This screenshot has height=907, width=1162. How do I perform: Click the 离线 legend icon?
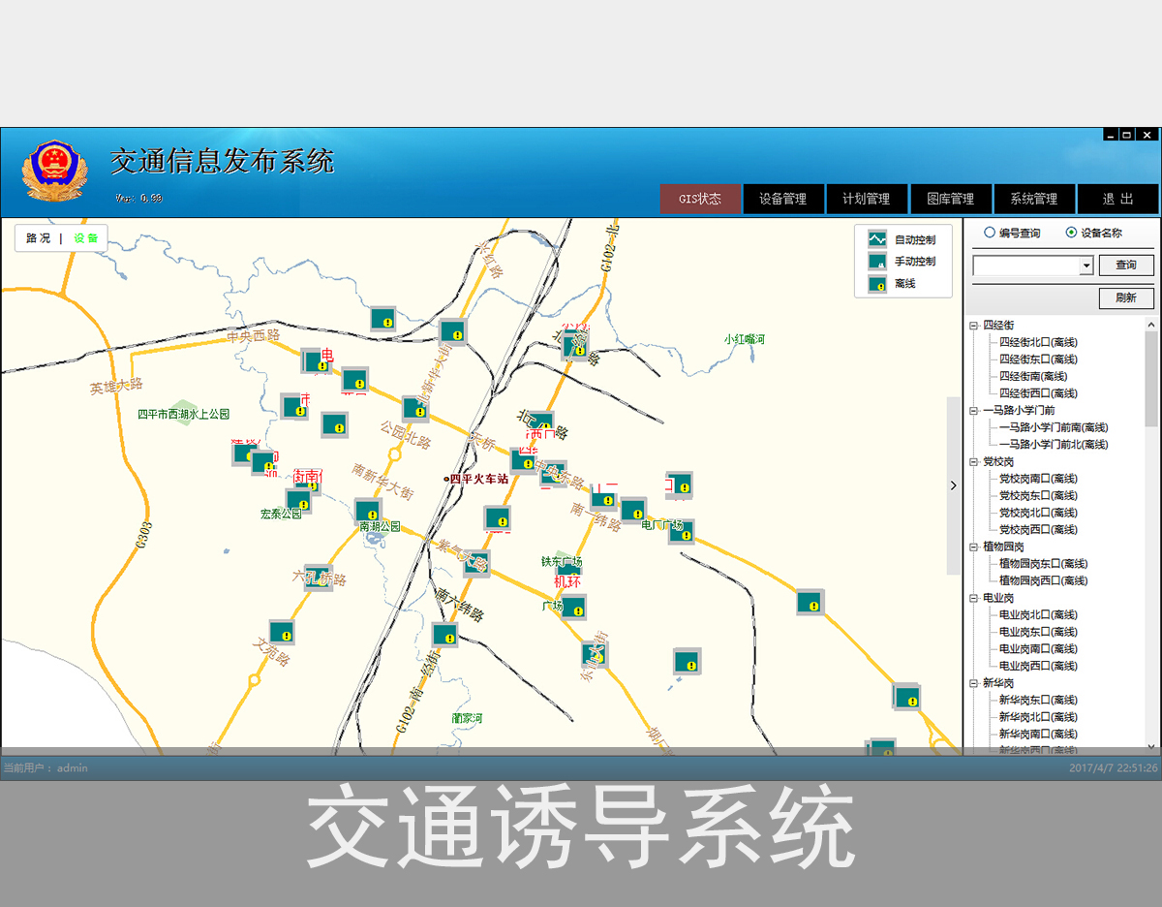[876, 284]
